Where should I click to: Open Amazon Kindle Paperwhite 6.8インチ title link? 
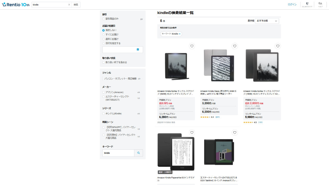click(176, 179)
